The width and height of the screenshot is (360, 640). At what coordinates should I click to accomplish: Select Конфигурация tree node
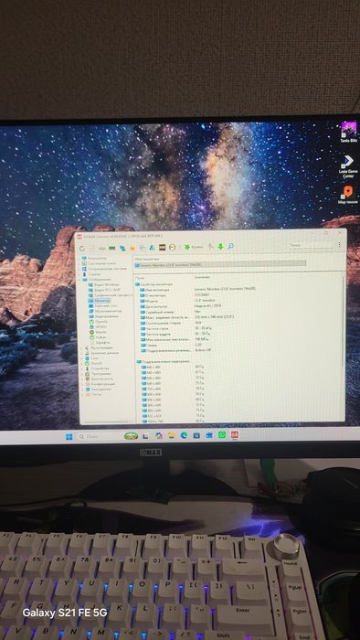[x=101, y=384]
